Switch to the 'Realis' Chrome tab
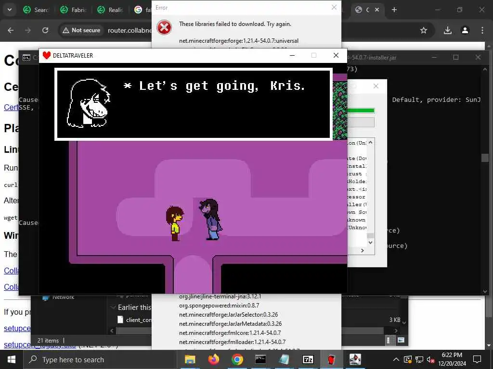This screenshot has width=493, height=369. coord(110,10)
